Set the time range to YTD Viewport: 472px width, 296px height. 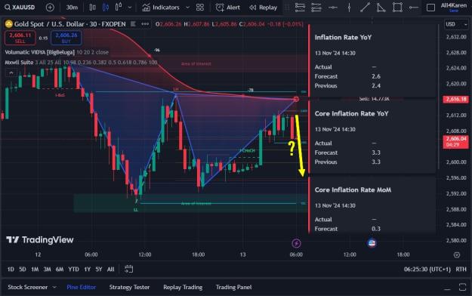[73, 270]
